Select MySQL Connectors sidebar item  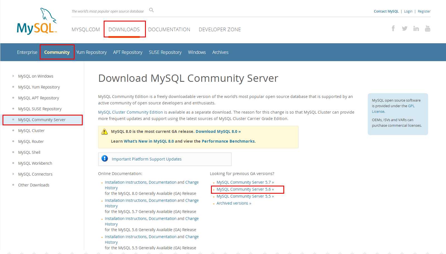pos(35,174)
